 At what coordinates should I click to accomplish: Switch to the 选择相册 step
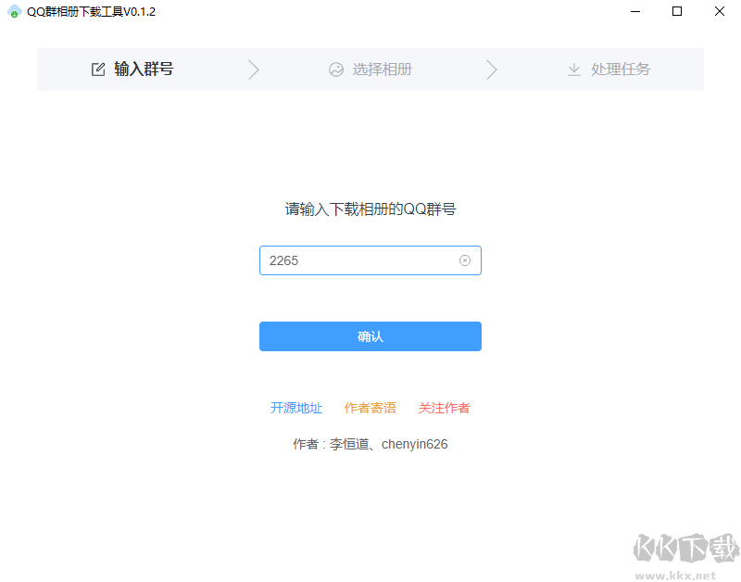tap(383, 69)
